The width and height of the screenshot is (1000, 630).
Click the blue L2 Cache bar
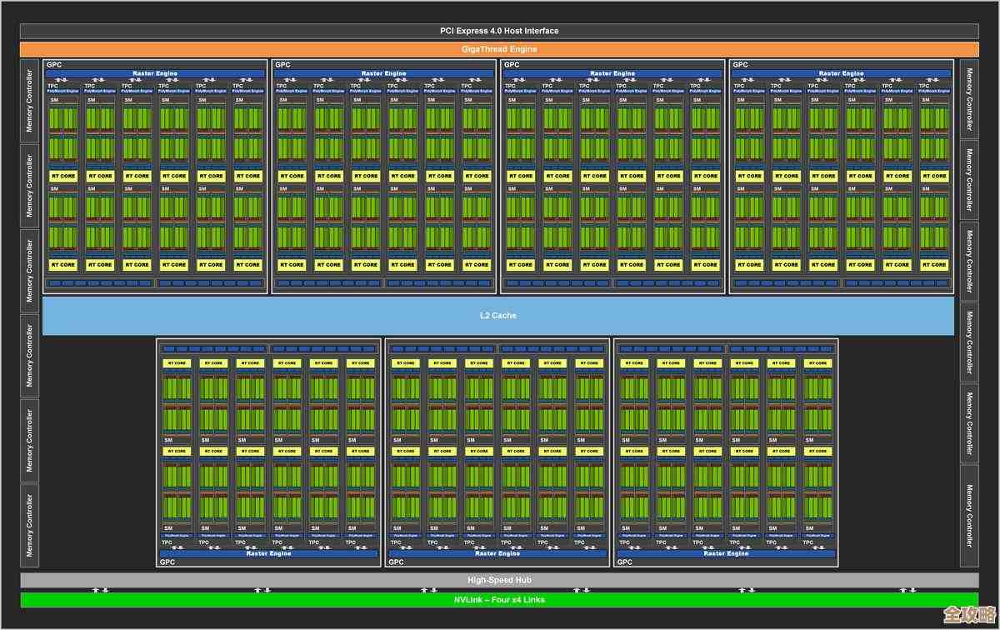click(x=500, y=315)
